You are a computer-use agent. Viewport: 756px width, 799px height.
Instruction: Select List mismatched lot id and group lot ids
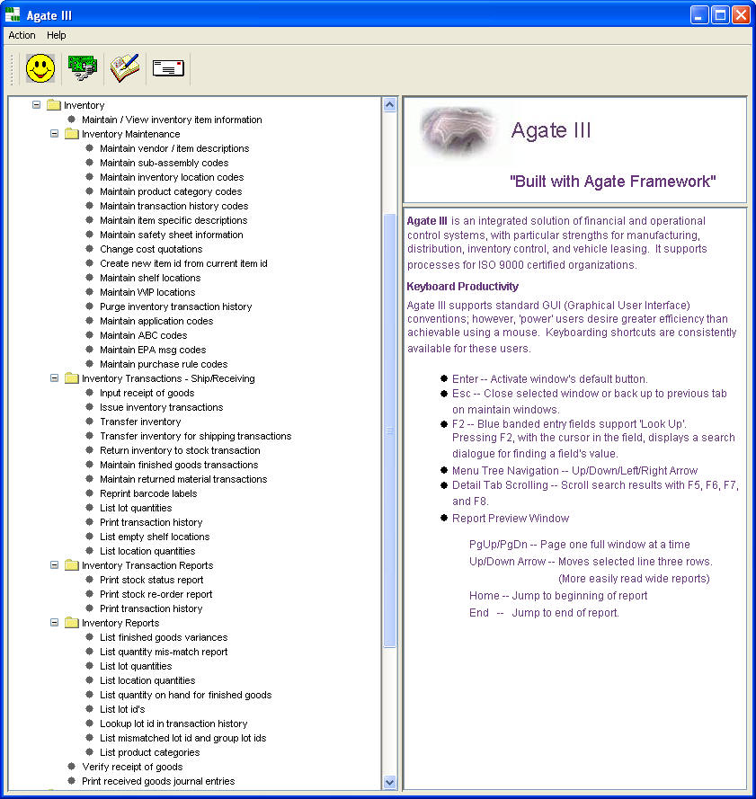[183, 738]
